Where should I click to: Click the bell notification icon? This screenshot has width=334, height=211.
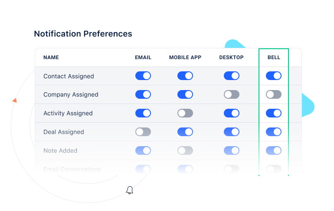point(129,190)
